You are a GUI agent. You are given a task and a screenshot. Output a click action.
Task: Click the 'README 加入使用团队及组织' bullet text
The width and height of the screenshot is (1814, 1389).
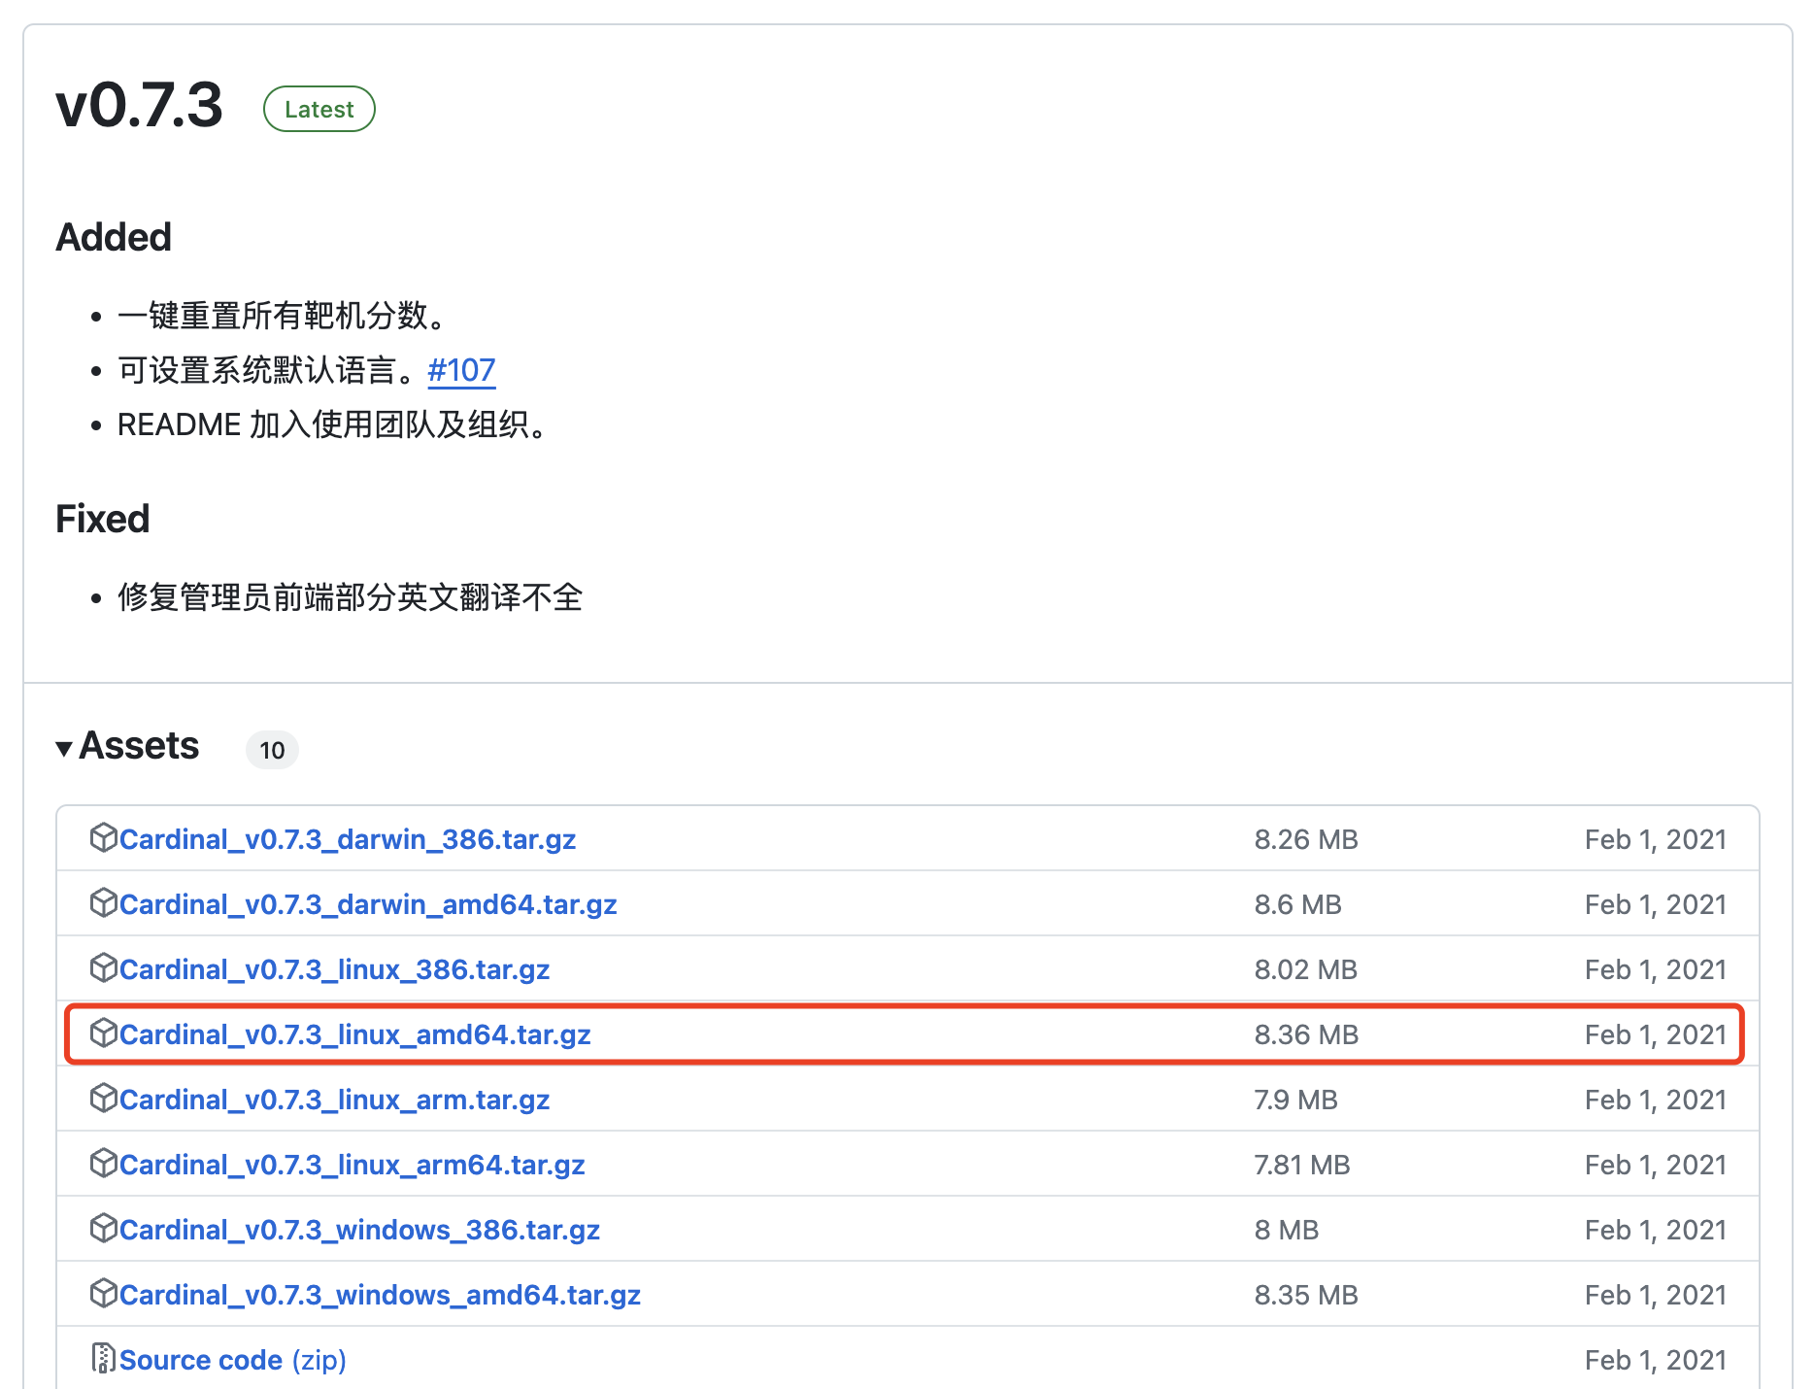tap(333, 424)
